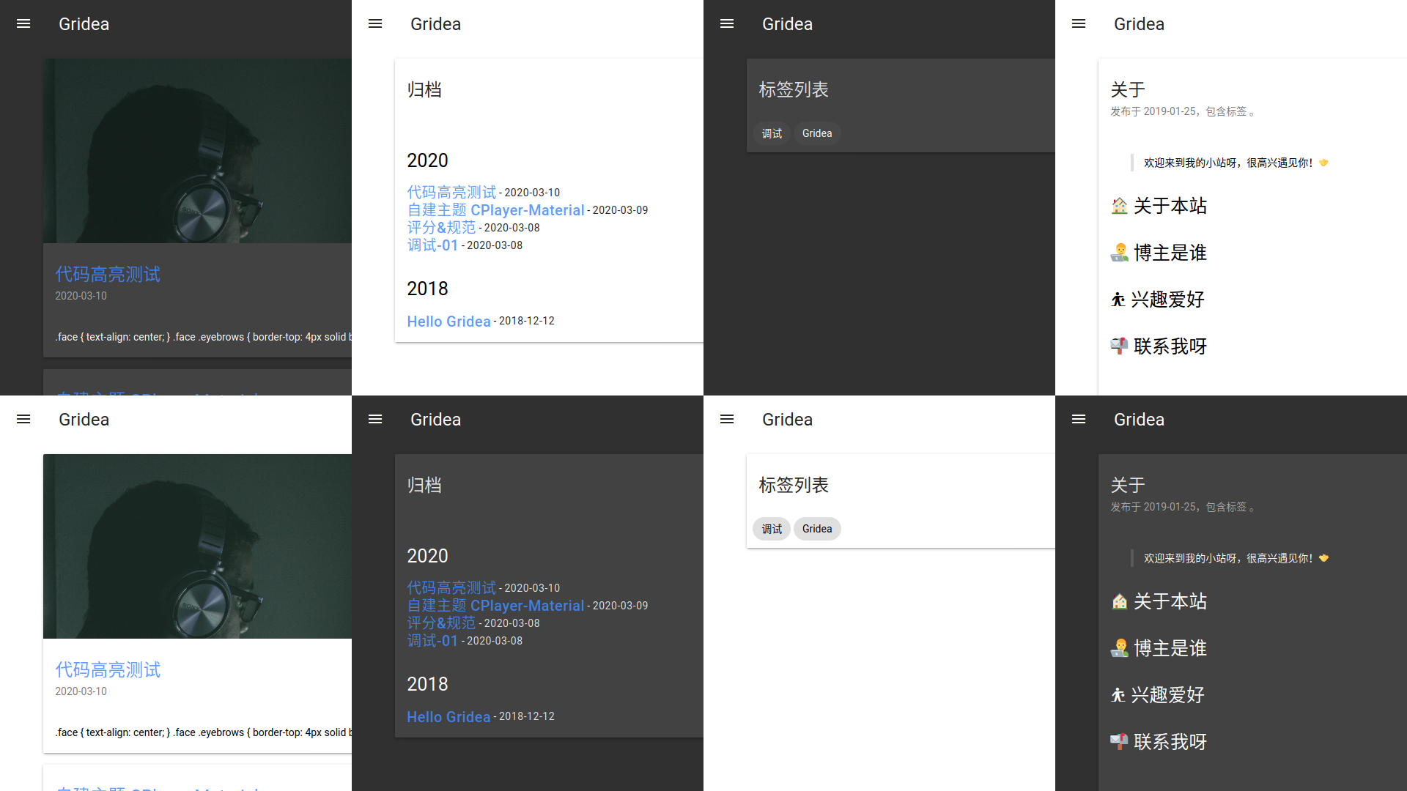Click the 关于本站 anchor link
1407x791 pixels.
coord(1170,206)
